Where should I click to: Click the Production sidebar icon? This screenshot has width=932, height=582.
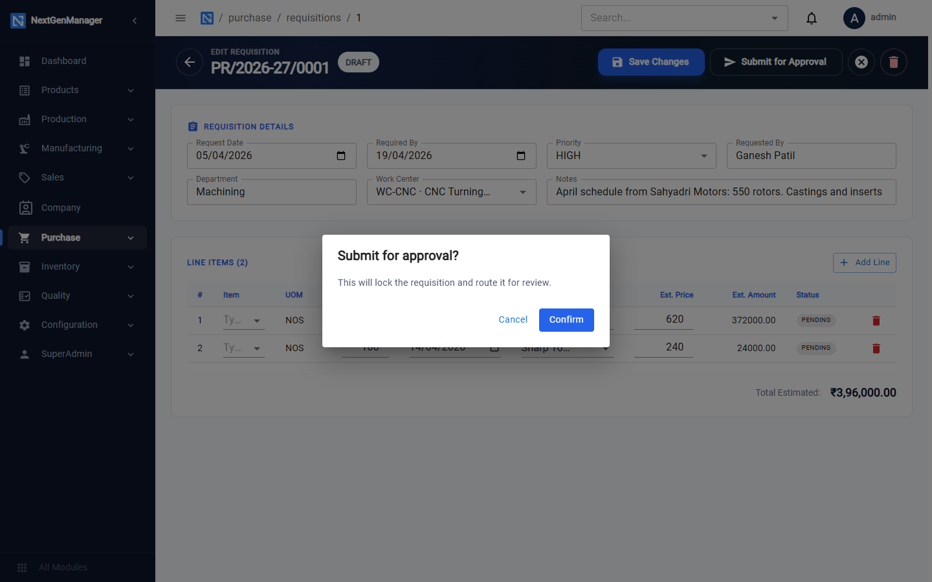coord(25,120)
